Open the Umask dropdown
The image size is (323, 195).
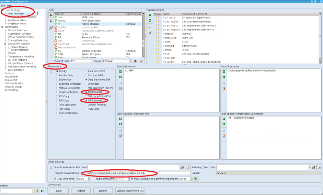click(321, 173)
